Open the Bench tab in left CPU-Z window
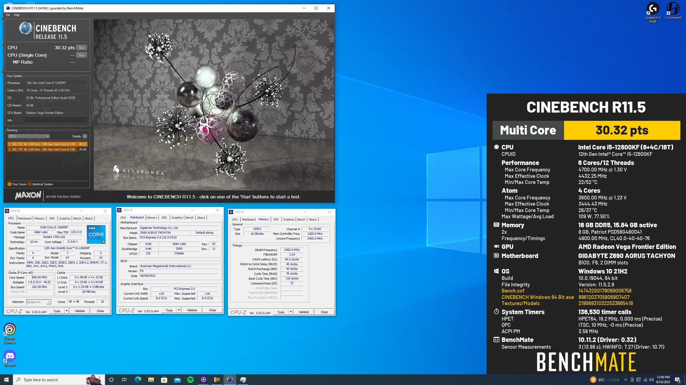This screenshot has height=385, width=686. pos(77,218)
